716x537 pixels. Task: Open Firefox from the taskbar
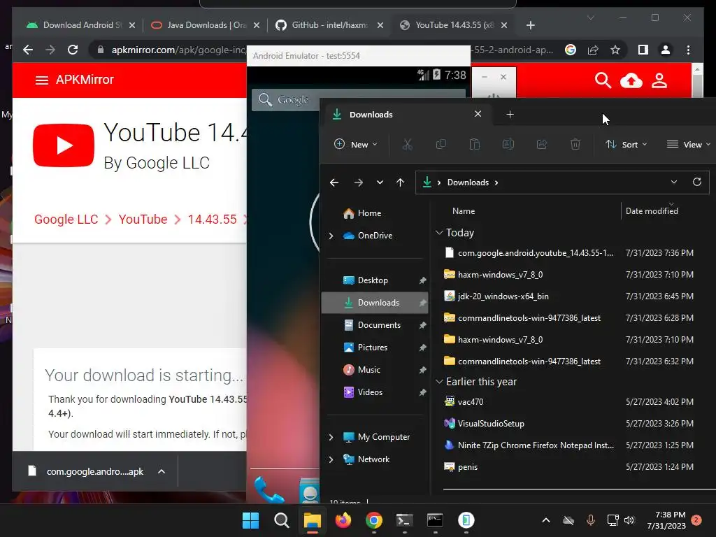343,520
